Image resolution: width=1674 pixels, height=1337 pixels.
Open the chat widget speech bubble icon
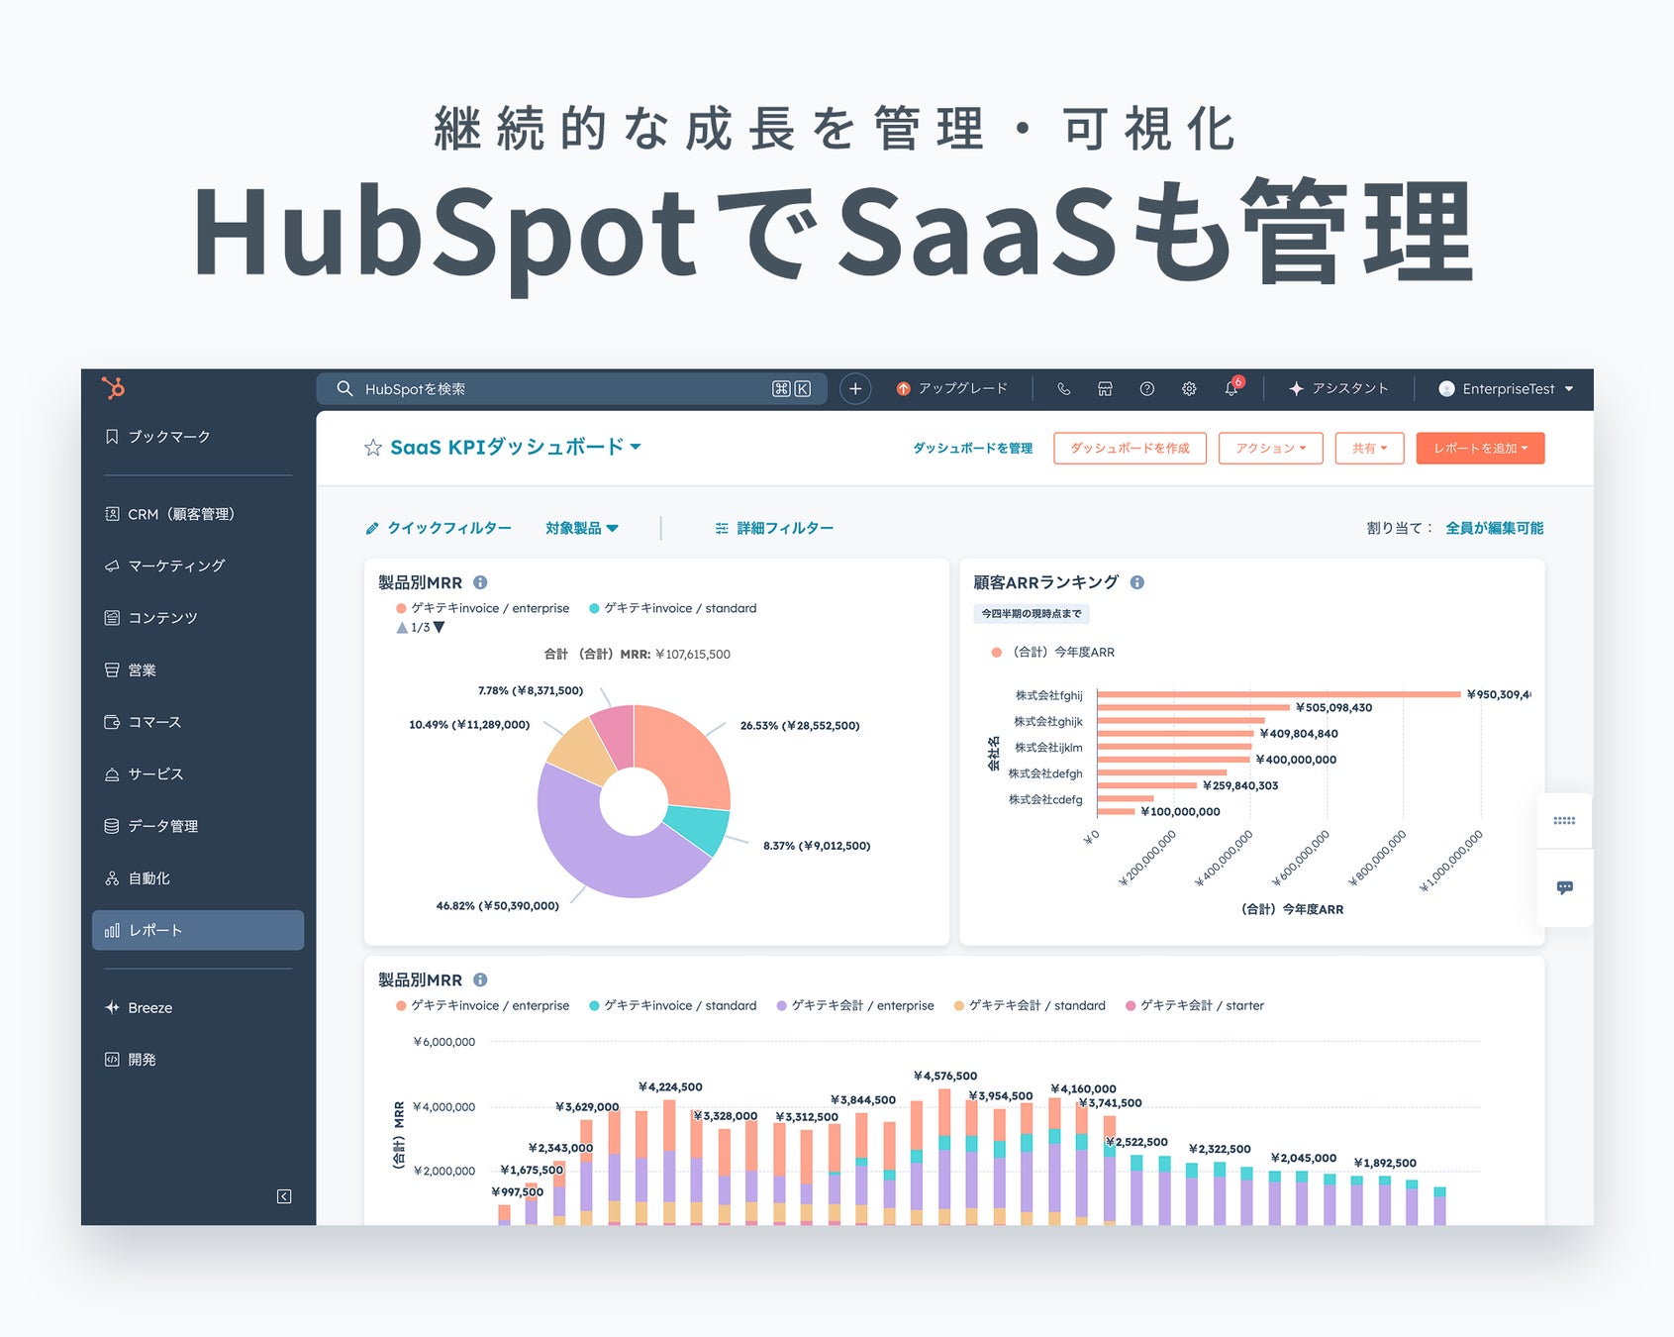tap(1565, 888)
